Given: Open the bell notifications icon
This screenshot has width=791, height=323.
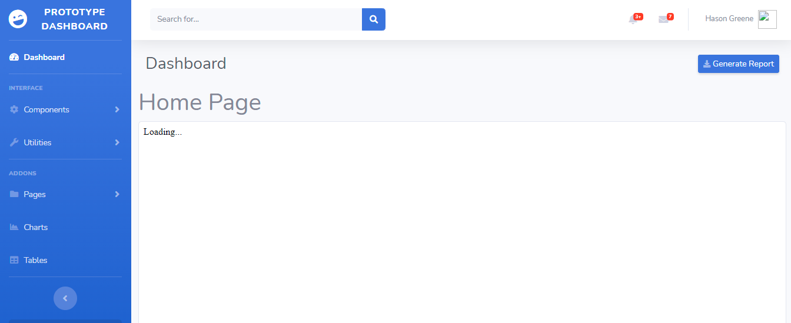Looking at the screenshot, I should click(x=633, y=19).
